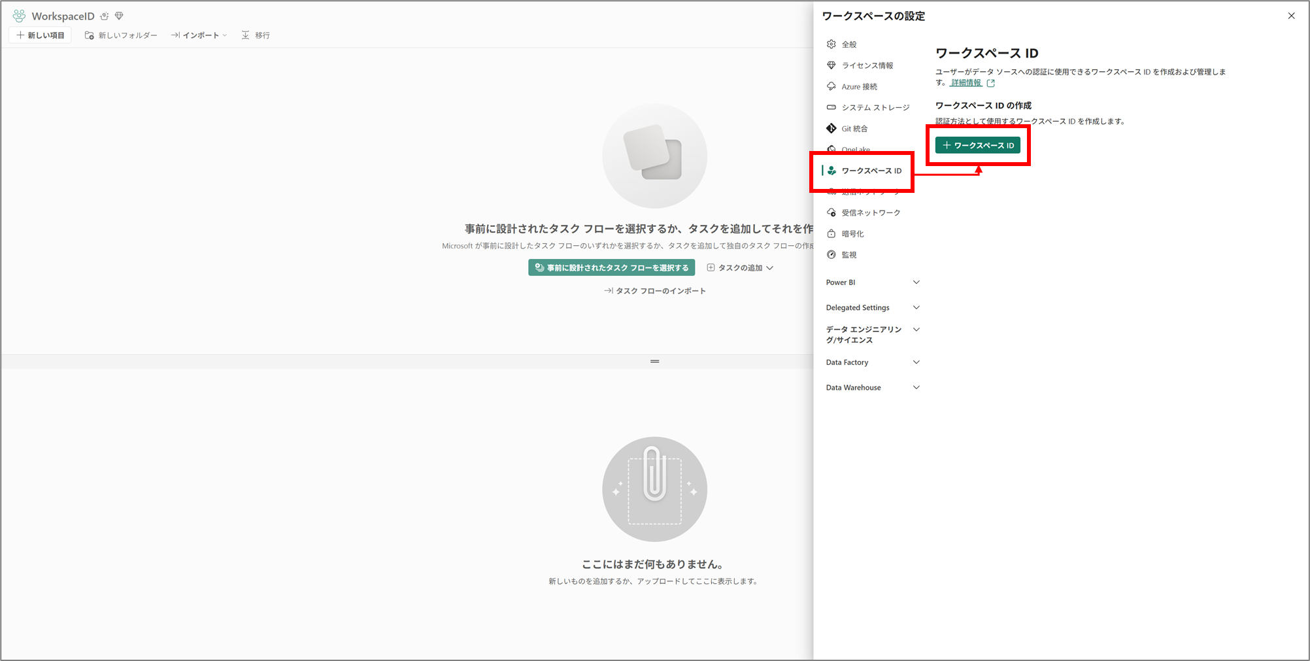Viewport: 1310px width, 661px height.
Task: Click the pane resize handle divider
Action: [x=654, y=362]
